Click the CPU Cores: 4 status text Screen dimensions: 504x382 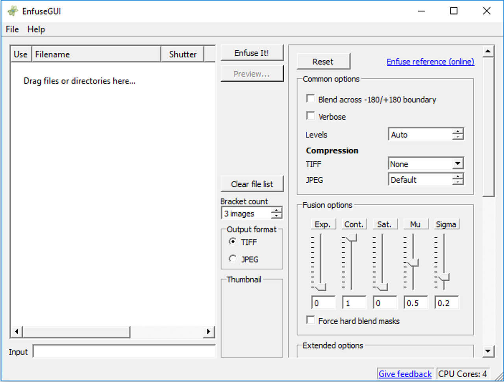463,374
